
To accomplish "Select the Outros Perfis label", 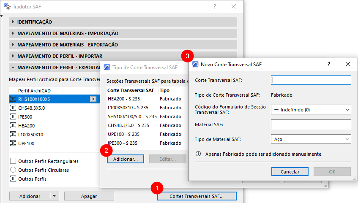I will [32, 179].
